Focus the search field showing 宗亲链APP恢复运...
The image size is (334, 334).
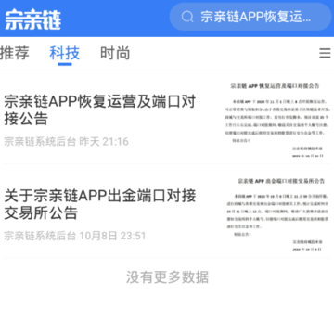tap(250, 17)
